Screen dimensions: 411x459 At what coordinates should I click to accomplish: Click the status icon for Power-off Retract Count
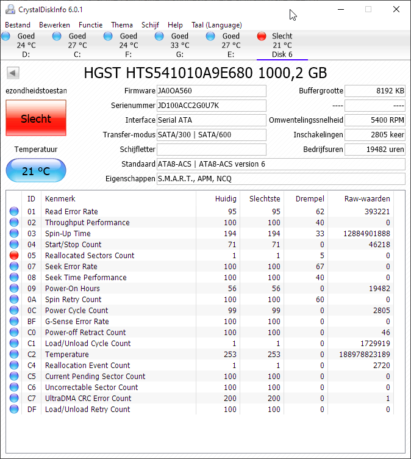14,332
